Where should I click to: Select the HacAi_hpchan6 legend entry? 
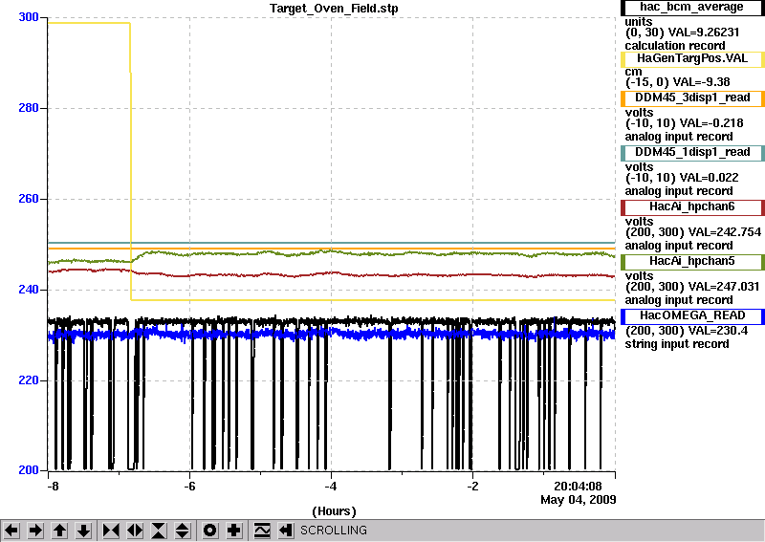pyautogui.click(x=691, y=207)
